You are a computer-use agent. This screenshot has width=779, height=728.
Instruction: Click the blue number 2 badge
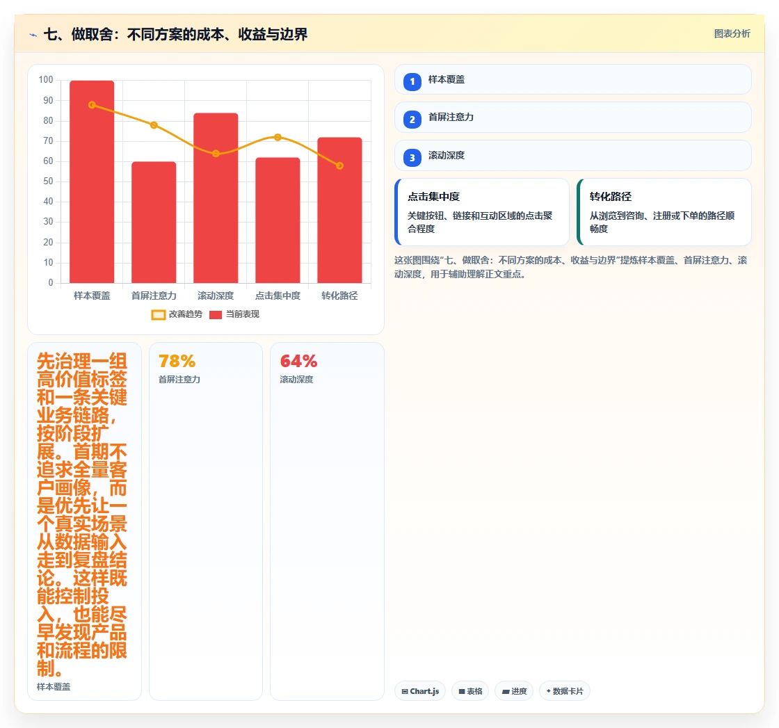(412, 119)
